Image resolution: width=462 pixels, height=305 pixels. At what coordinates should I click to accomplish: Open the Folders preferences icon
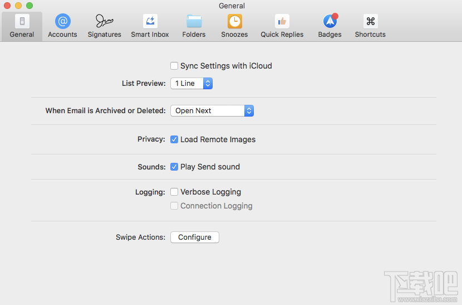tap(194, 21)
